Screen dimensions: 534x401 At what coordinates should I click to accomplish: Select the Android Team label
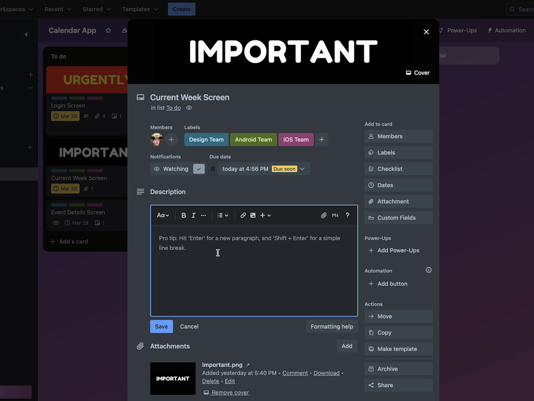coord(254,139)
